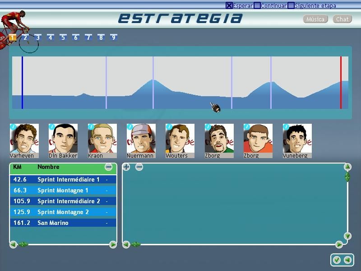The image size is (361, 271).
Task: Click the green checkmark confirm icon
Action: (x=337, y=260)
